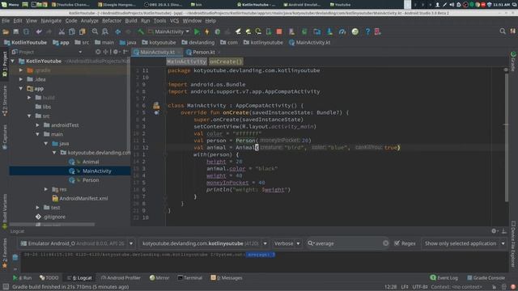Click the Apply Changes lightning icon
This screenshot has width=518, height=291.
coord(207,32)
